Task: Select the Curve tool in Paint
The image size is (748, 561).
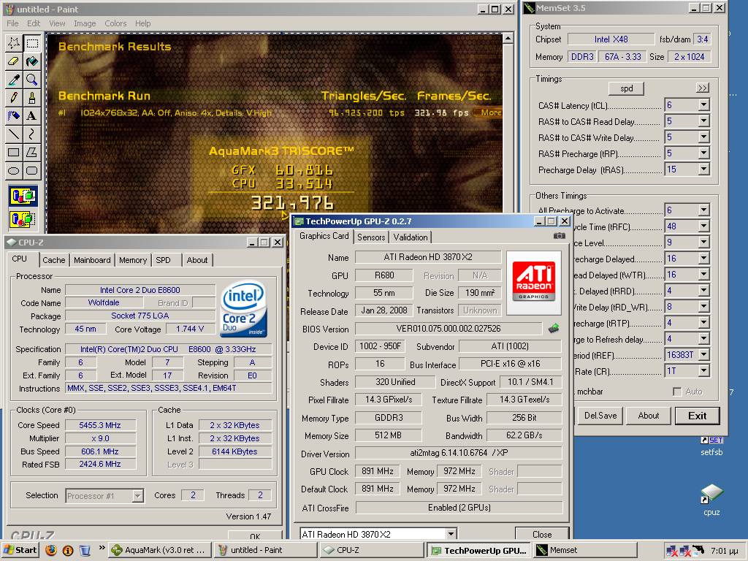Action: click(x=32, y=134)
